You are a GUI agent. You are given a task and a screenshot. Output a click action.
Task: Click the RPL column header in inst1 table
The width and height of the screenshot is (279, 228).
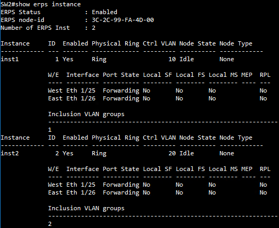coord(265,75)
